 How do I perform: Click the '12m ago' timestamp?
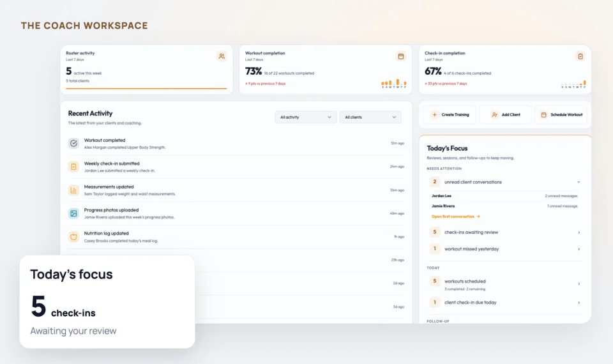pyautogui.click(x=397, y=144)
